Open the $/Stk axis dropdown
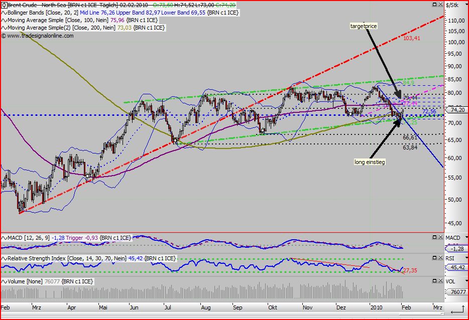The width and height of the screenshot is (469, 320). point(466,5)
